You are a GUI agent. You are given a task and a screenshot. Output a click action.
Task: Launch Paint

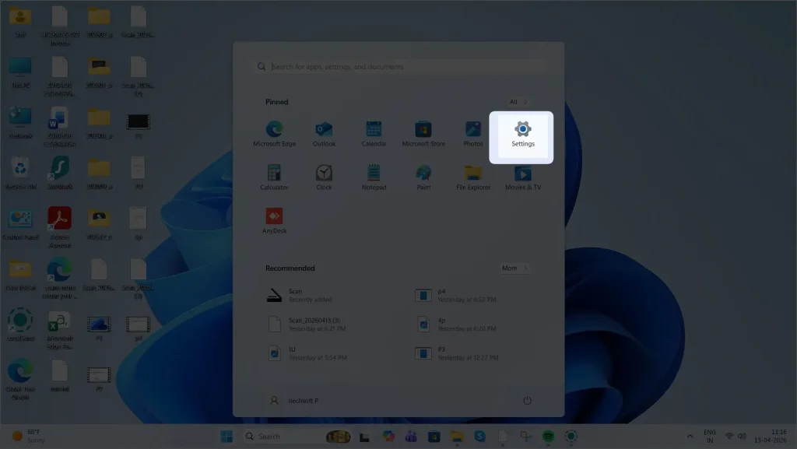pyautogui.click(x=423, y=175)
